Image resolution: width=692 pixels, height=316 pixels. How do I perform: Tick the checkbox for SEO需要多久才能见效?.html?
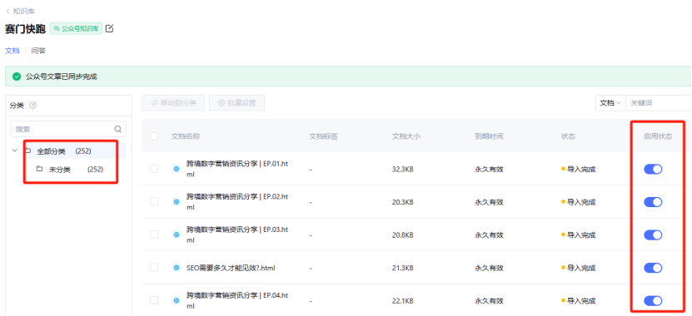tap(154, 268)
